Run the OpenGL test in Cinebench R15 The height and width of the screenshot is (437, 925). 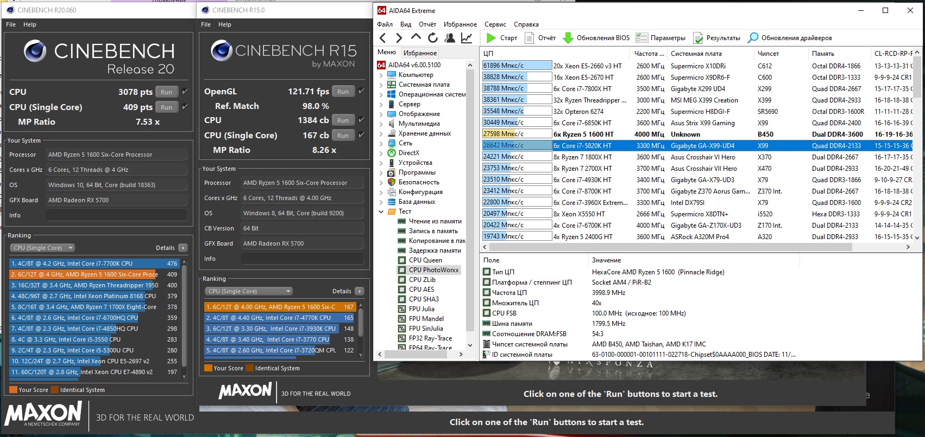(343, 92)
